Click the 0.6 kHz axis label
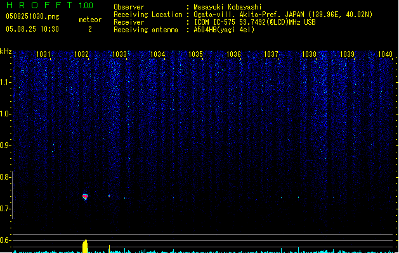The image size is (399, 253). click(5, 240)
